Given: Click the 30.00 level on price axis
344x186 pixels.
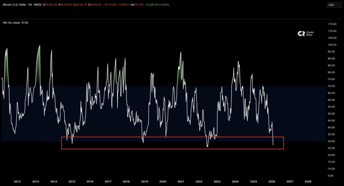Looking at the screenshot, I should pyautogui.click(x=331, y=141).
